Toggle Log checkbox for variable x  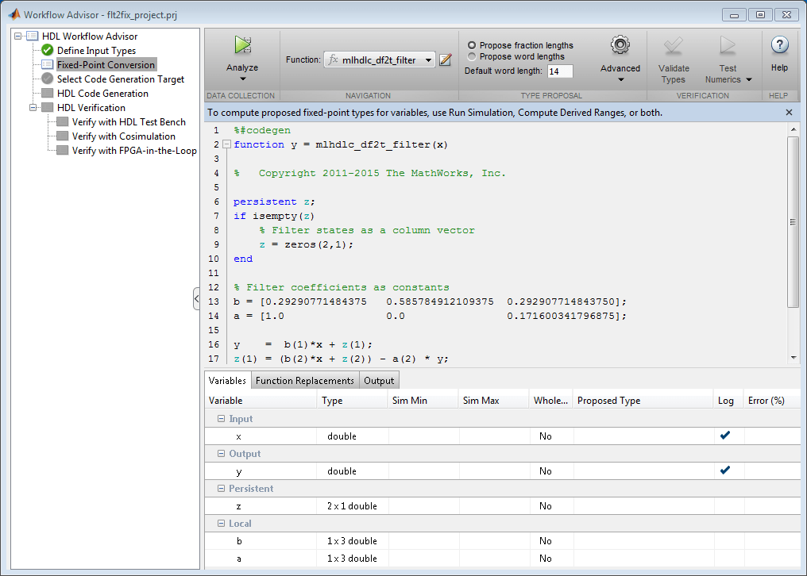pos(724,436)
